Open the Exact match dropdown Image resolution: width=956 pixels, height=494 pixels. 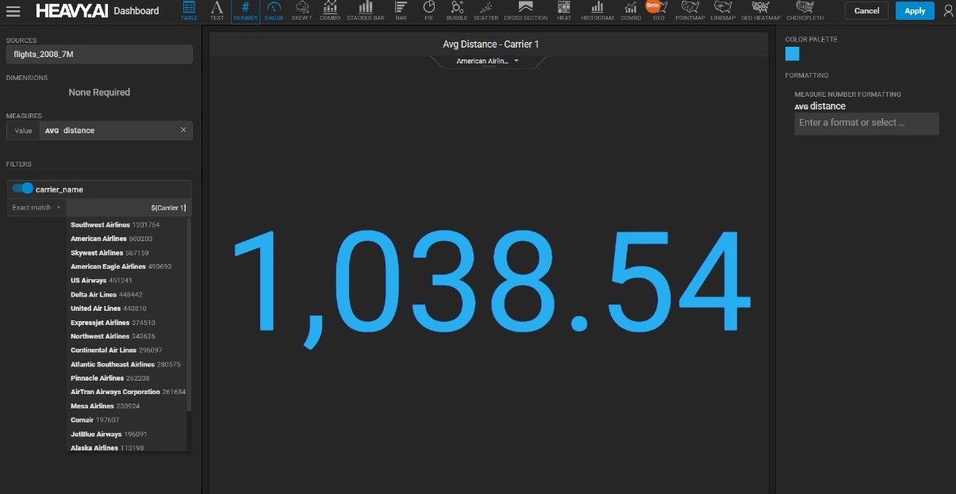pyautogui.click(x=36, y=208)
